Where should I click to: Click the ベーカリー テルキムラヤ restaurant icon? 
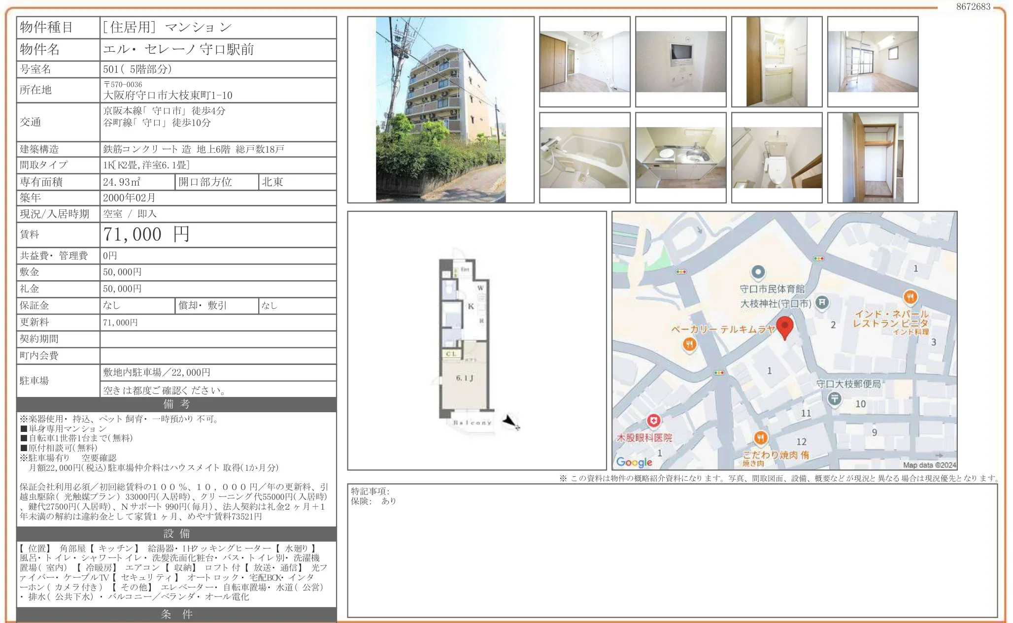point(689,344)
